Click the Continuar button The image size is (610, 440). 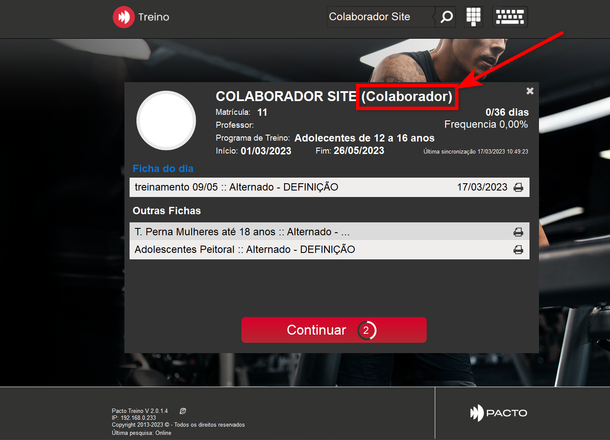click(334, 330)
